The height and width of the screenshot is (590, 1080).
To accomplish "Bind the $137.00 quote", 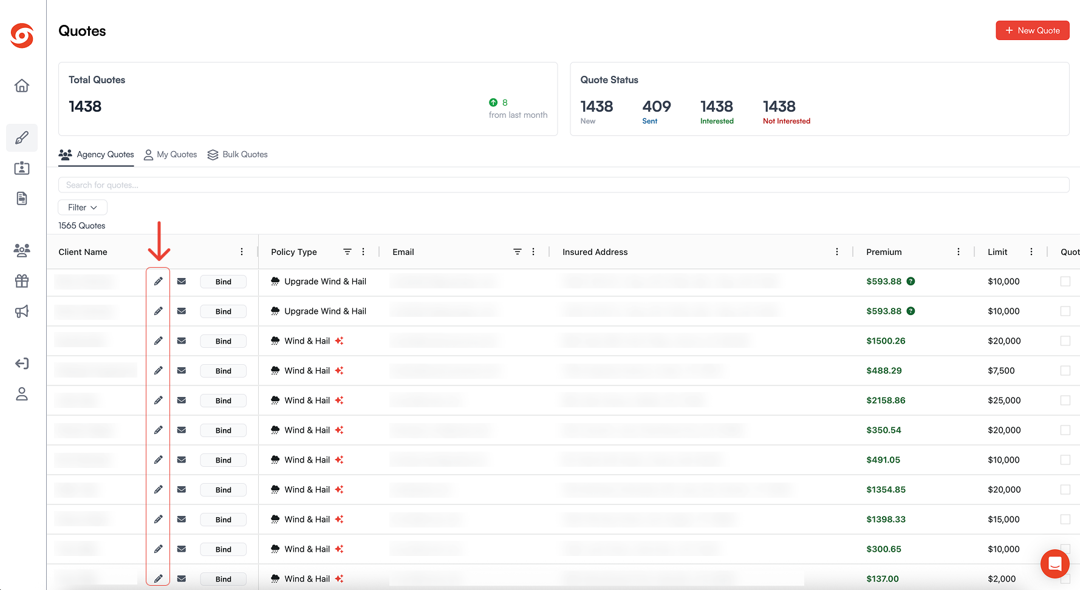I will (x=223, y=579).
